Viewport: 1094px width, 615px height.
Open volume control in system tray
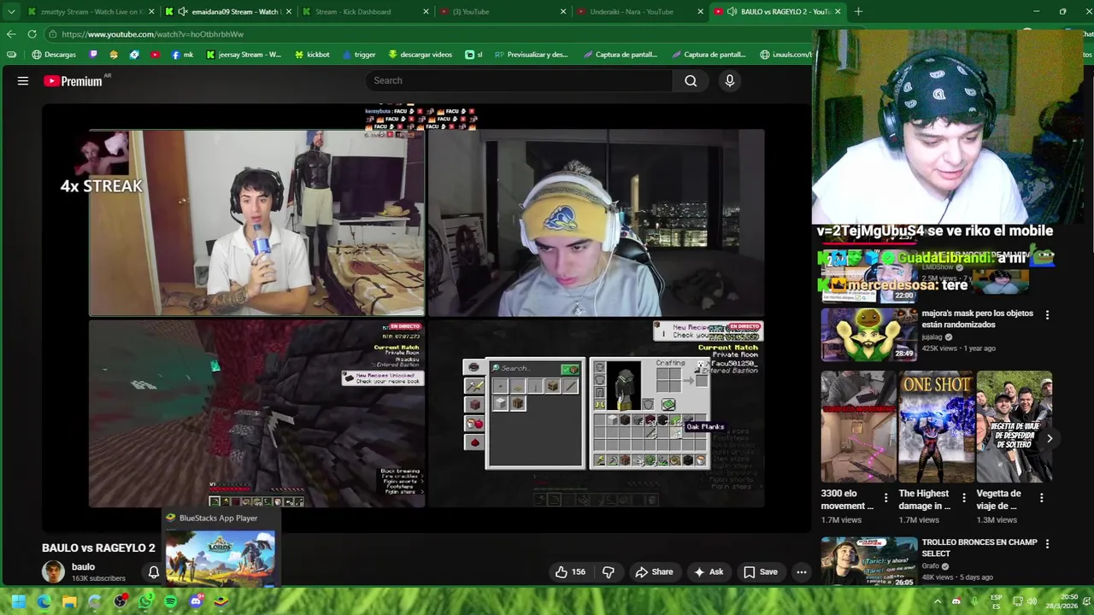click(x=1031, y=601)
